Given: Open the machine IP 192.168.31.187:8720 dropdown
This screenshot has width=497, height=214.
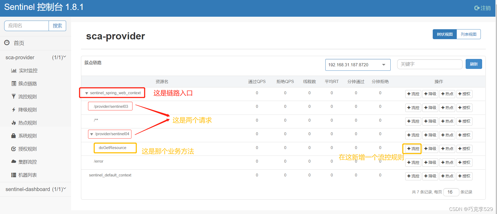Looking at the screenshot, I should (x=358, y=65).
